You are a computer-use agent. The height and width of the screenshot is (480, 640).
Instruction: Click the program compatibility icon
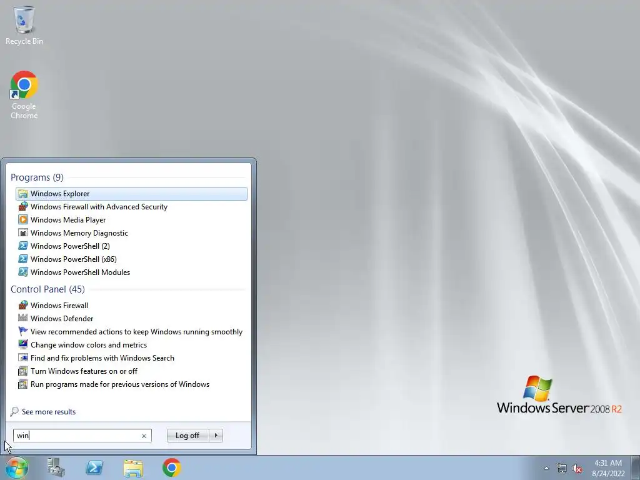(x=23, y=384)
